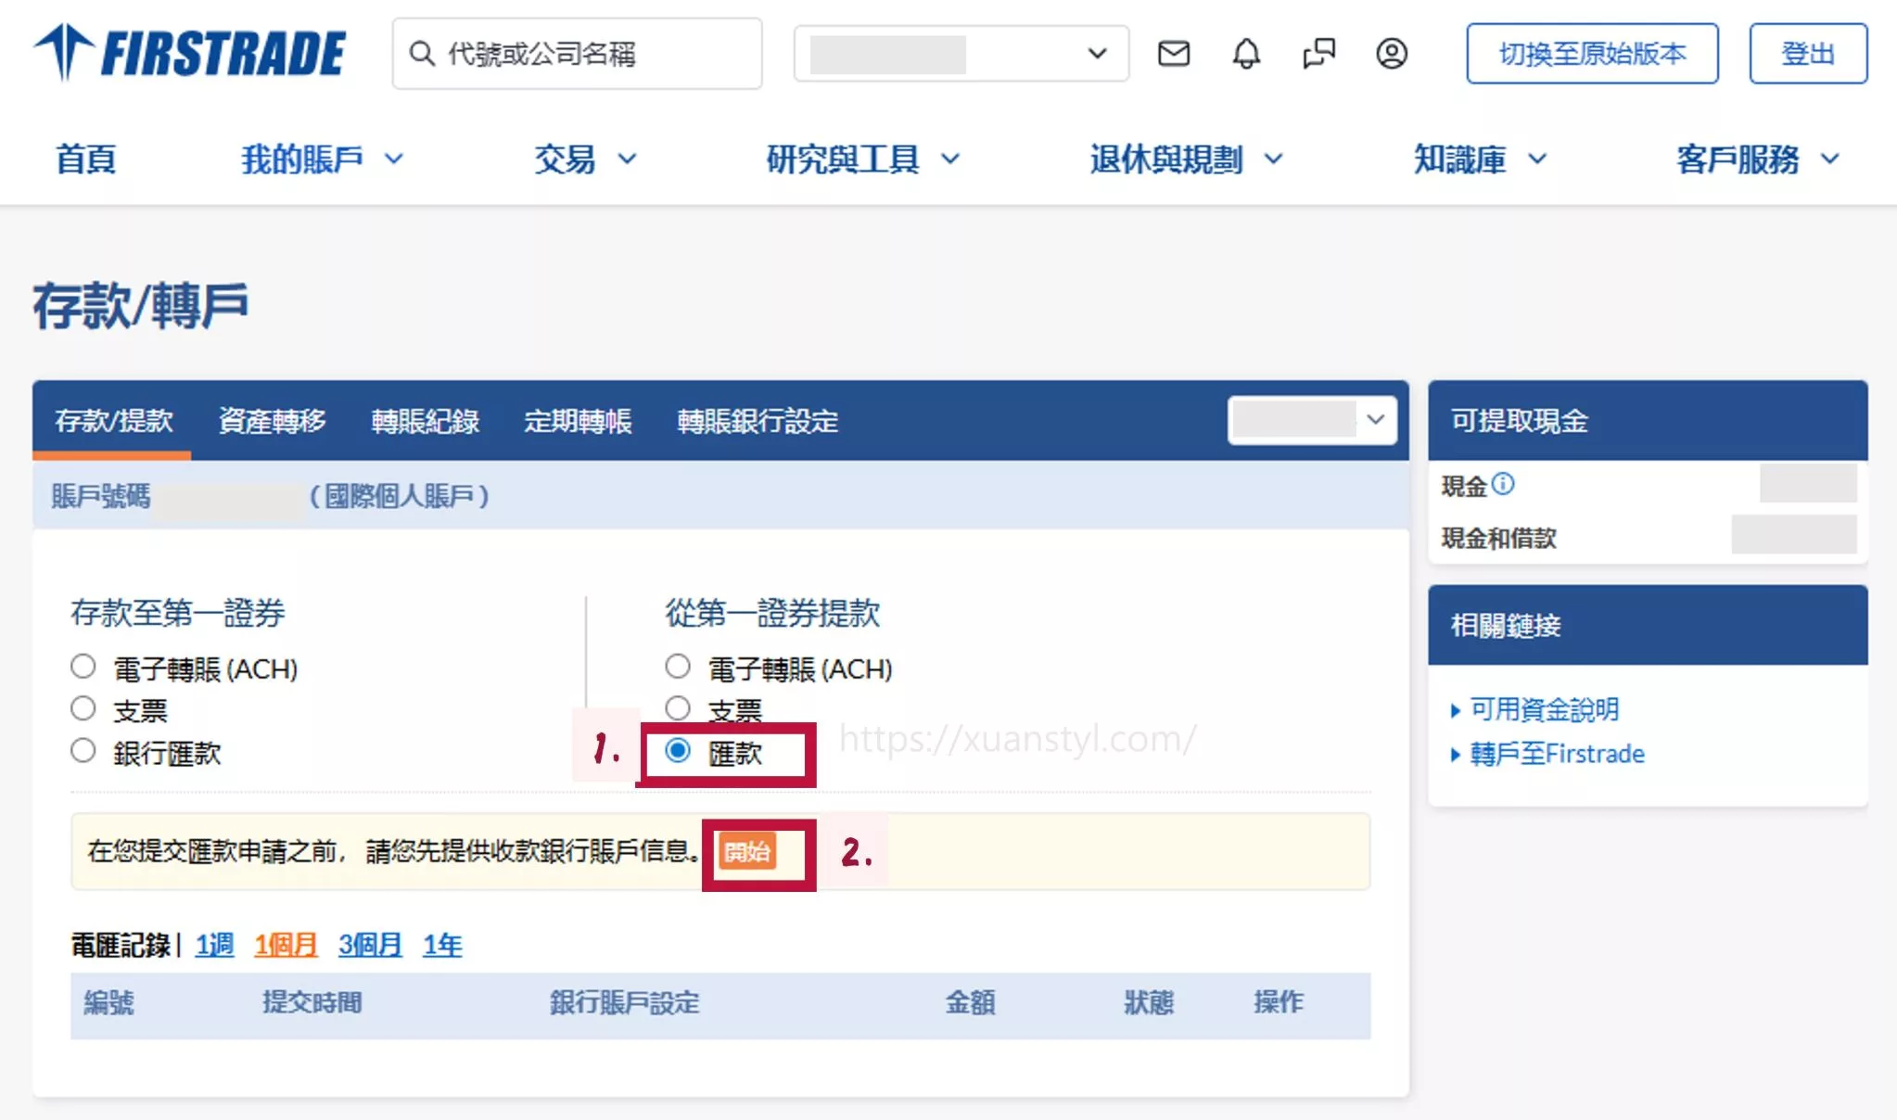
Task: Click the search magnifier icon
Action: pos(422,54)
